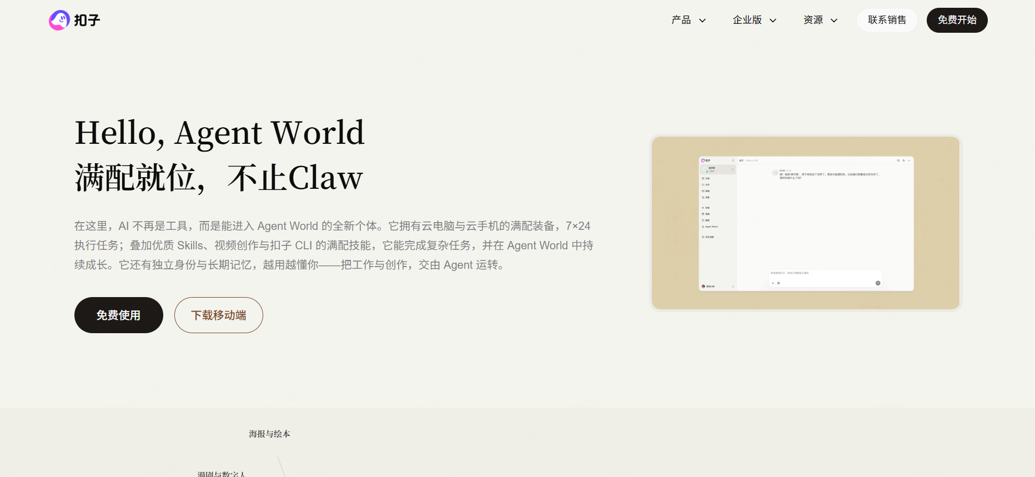Screen dimensions: 1035x477
Task: Click the Hello, Agent World heading
Action: [x=220, y=133]
